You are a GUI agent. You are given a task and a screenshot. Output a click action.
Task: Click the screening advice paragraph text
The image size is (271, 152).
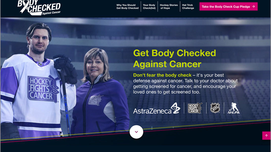tap(185, 84)
